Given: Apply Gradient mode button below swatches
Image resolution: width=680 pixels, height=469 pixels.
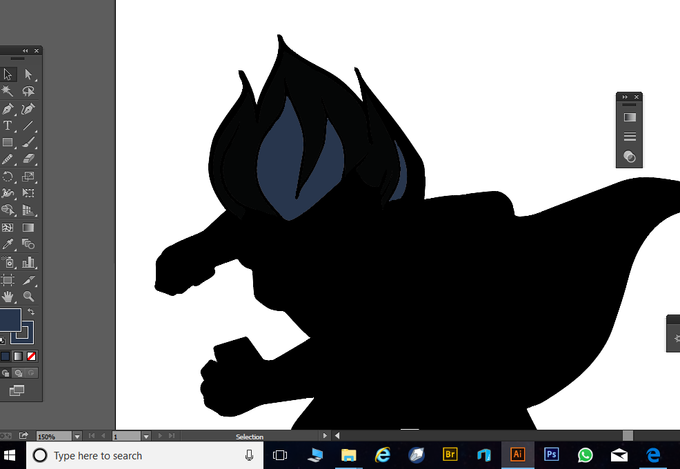Looking at the screenshot, I should point(18,356).
